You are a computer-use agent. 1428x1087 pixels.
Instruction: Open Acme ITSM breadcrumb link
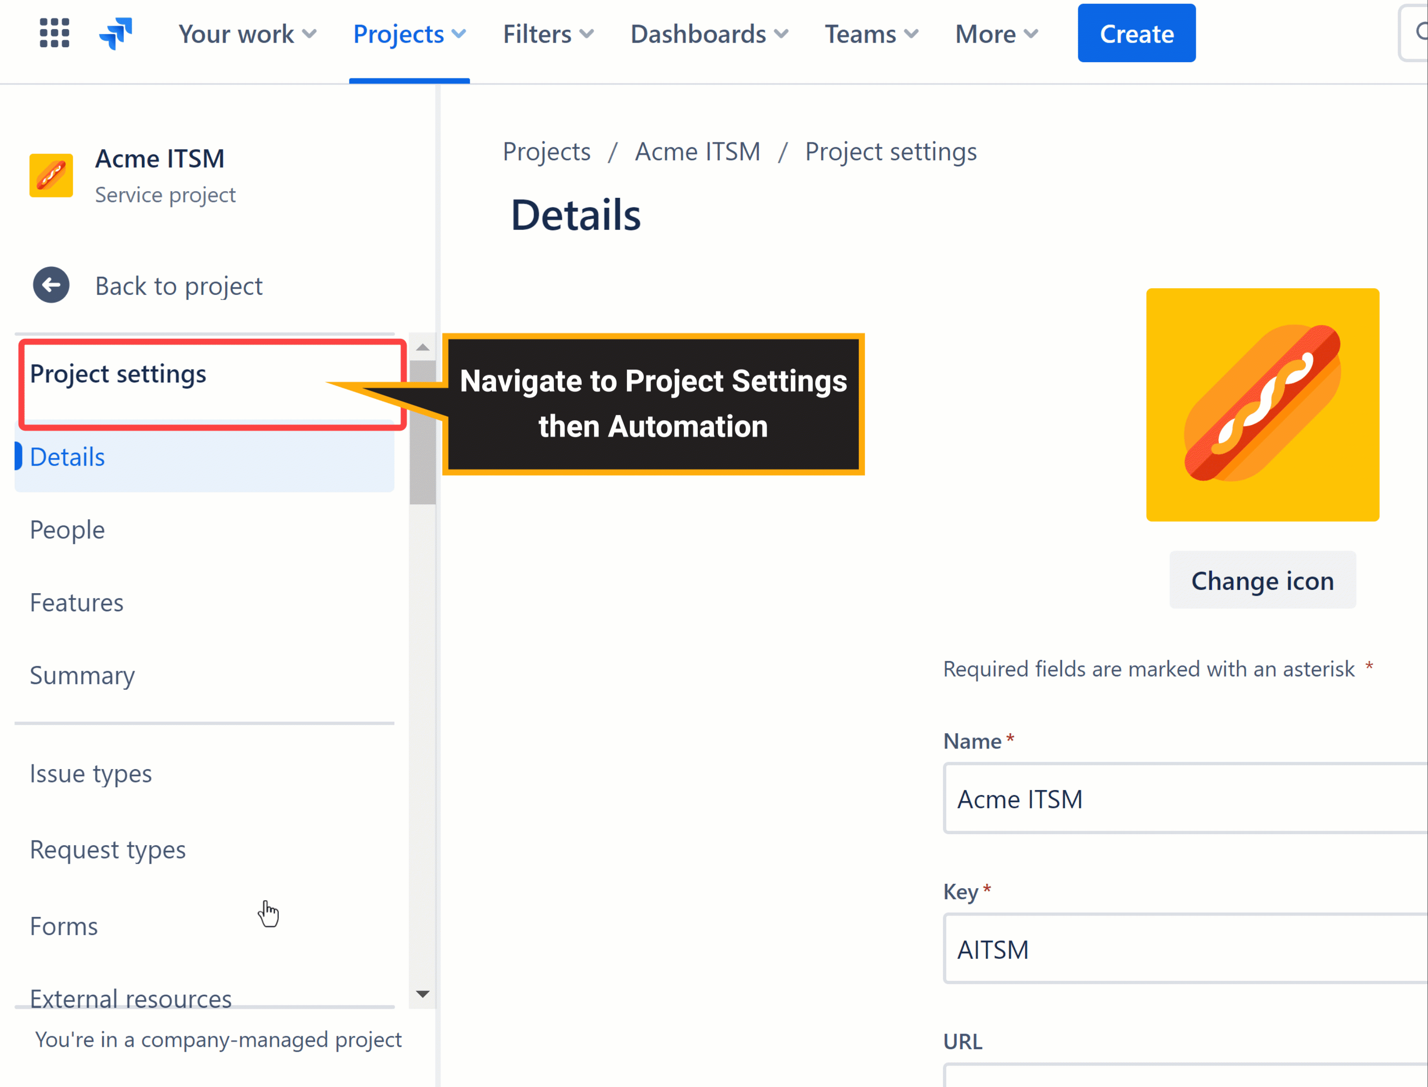[x=697, y=152]
